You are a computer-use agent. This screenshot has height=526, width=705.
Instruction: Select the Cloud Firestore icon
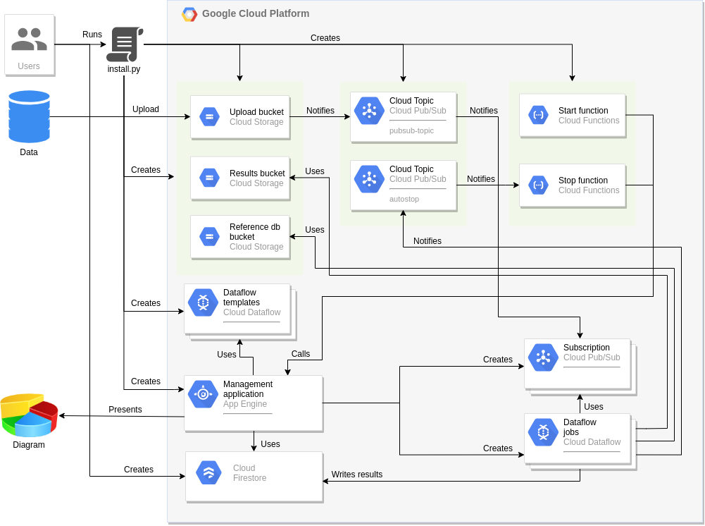click(208, 472)
